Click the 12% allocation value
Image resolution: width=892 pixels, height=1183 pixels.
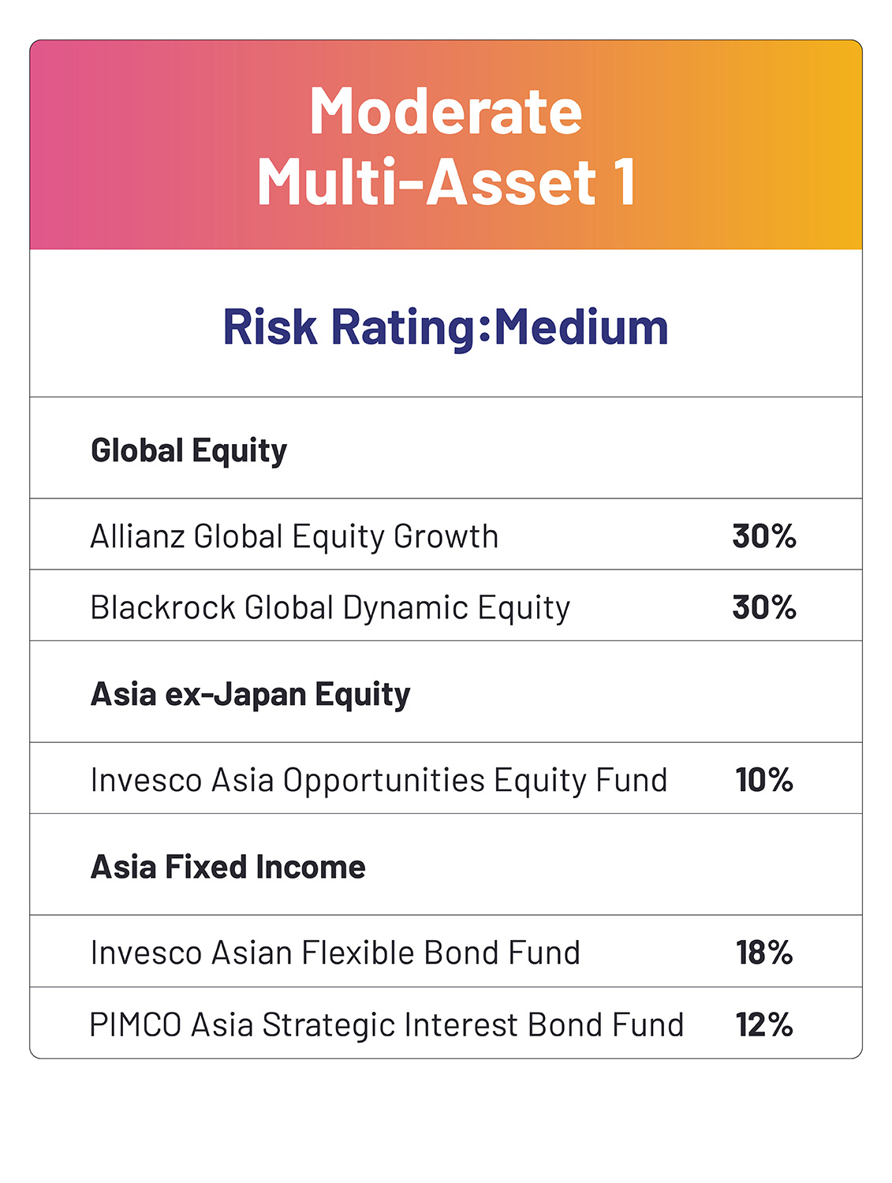pos(764,1024)
